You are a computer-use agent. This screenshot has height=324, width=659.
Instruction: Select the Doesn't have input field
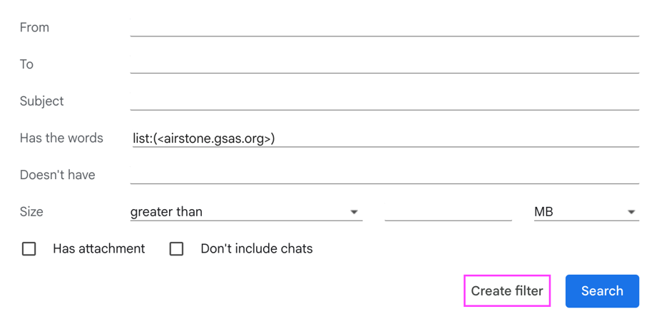(384, 175)
